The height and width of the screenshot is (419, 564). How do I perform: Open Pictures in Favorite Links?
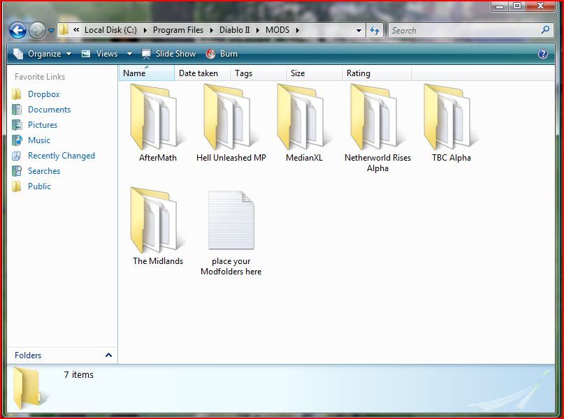(x=43, y=125)
